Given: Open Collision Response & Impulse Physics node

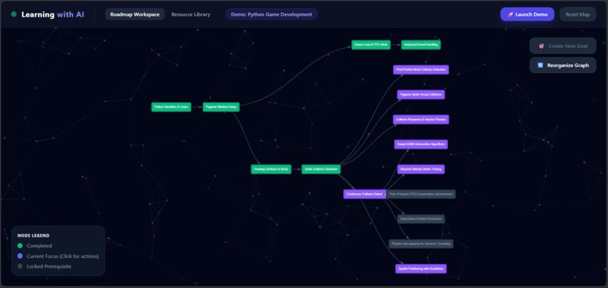Looking at the screenshot, I should pyautogui.click(x=421, y=120).
